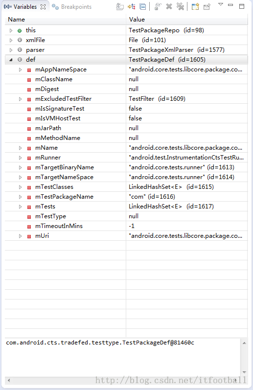Click Remove Selected Watch Expressions icon
Image resolution: width=253 pixels, height=390 pixels.
[x=169, y=6]
